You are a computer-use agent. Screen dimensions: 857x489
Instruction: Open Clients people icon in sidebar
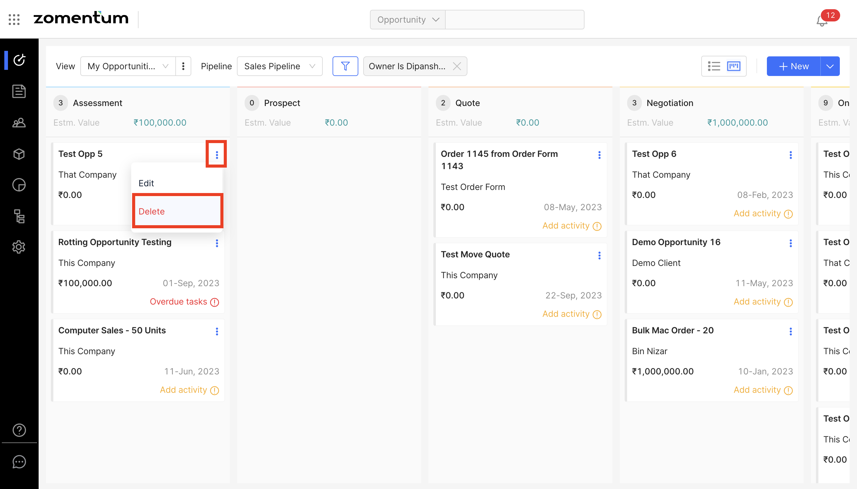coord(19,123)
